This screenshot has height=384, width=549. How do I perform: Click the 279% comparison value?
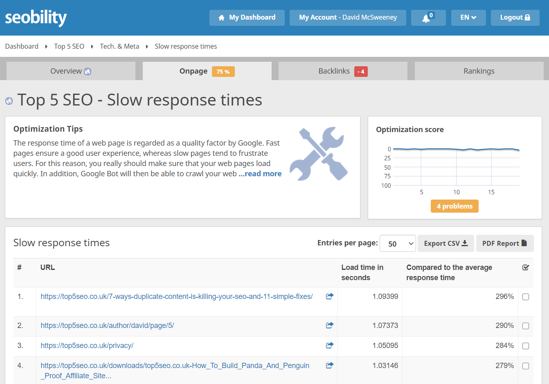click(504, 366)
